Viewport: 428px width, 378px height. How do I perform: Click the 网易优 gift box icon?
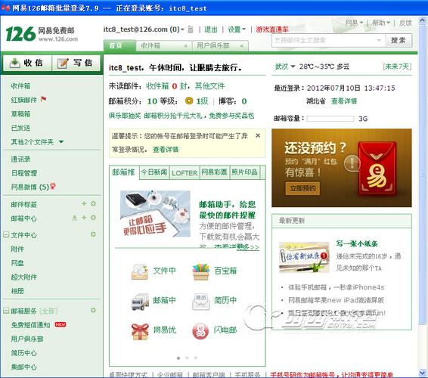[x=140, y=331]
